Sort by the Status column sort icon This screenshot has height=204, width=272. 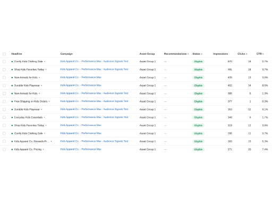pos(202,54)
